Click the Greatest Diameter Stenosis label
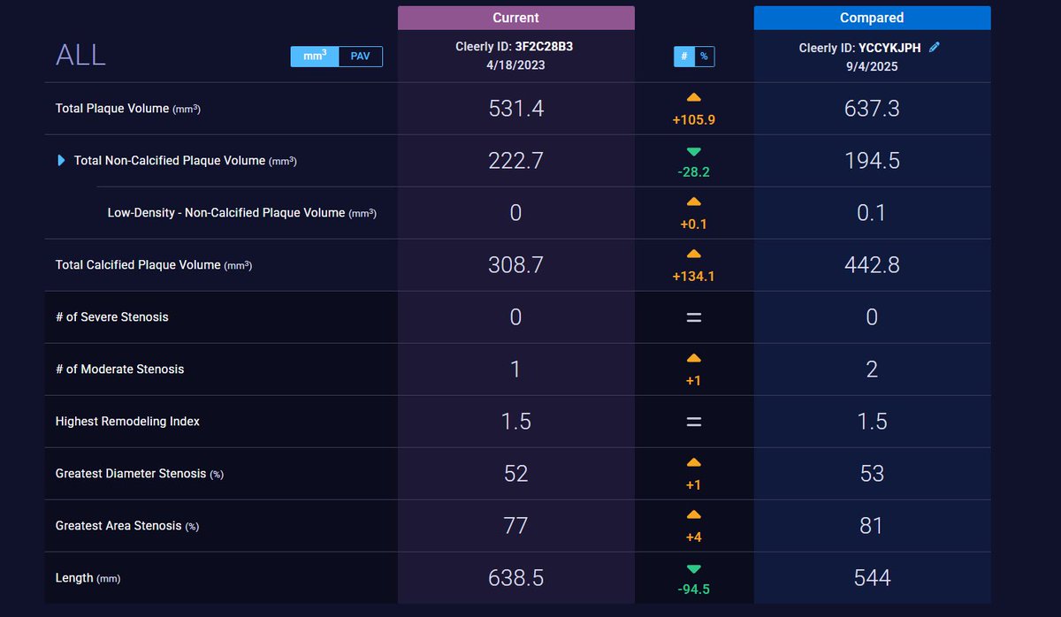The height and width of the screenshot is (617, 1061). (x=139, y=474)
